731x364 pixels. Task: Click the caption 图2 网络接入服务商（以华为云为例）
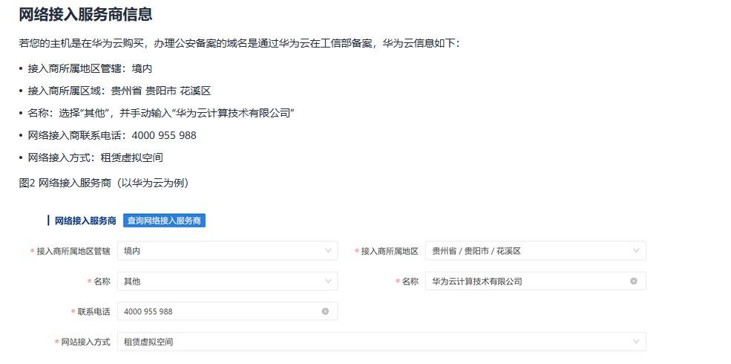[103, 183]
